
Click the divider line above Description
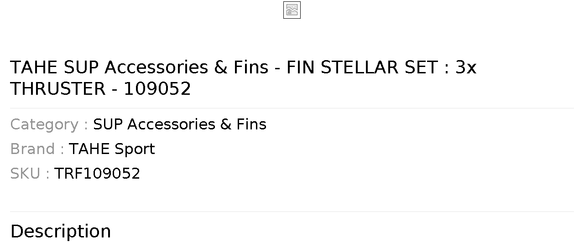click(x=292, y=212)
